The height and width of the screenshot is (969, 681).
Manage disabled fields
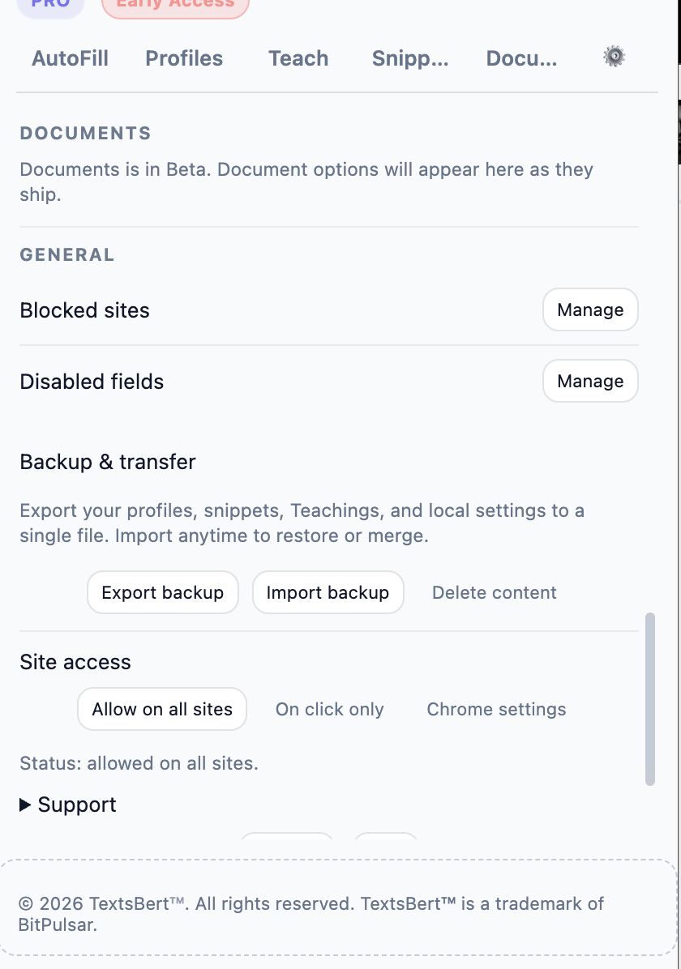click(590, 381)
